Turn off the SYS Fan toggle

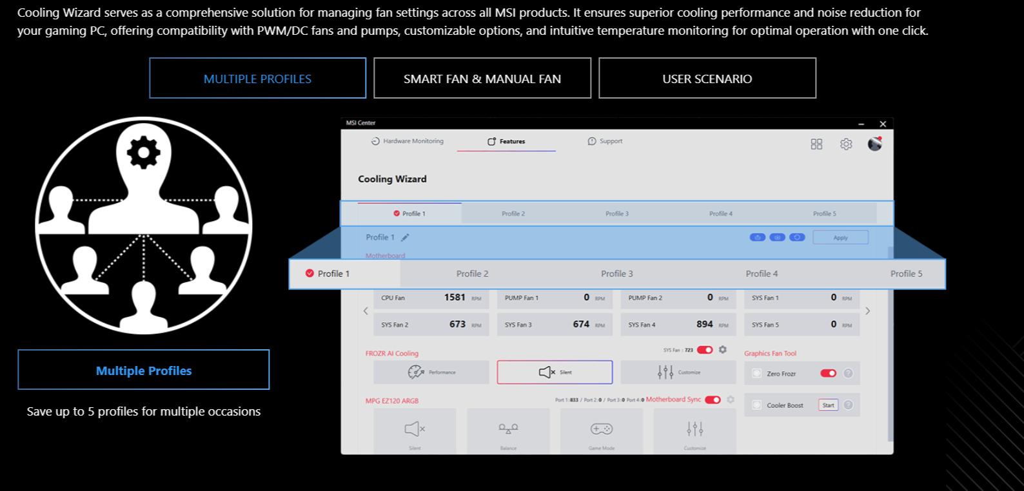point(705,350)
